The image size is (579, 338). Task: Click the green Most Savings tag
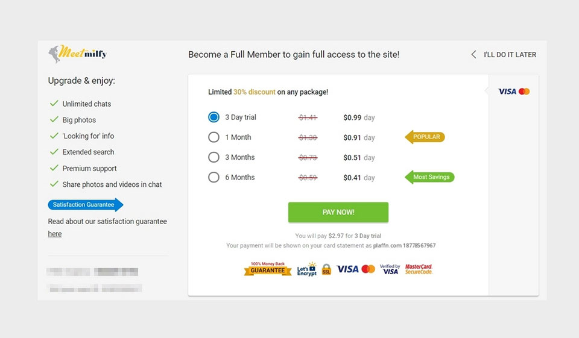point(429,177)
